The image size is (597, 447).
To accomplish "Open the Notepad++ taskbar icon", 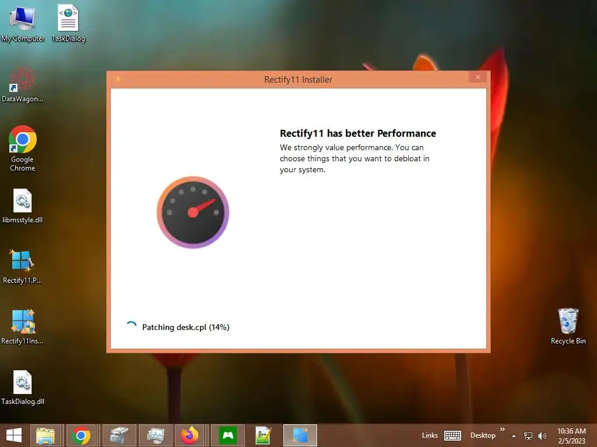I will [x=263, y=435].
